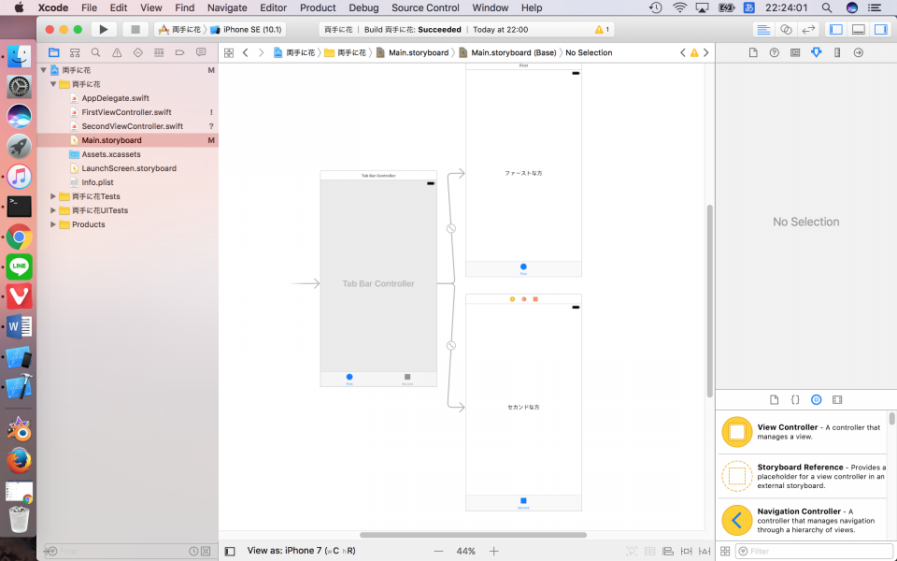Switch to the Assistant editor
This screenshot has width=897, height=561.
(x=786, y=29)
